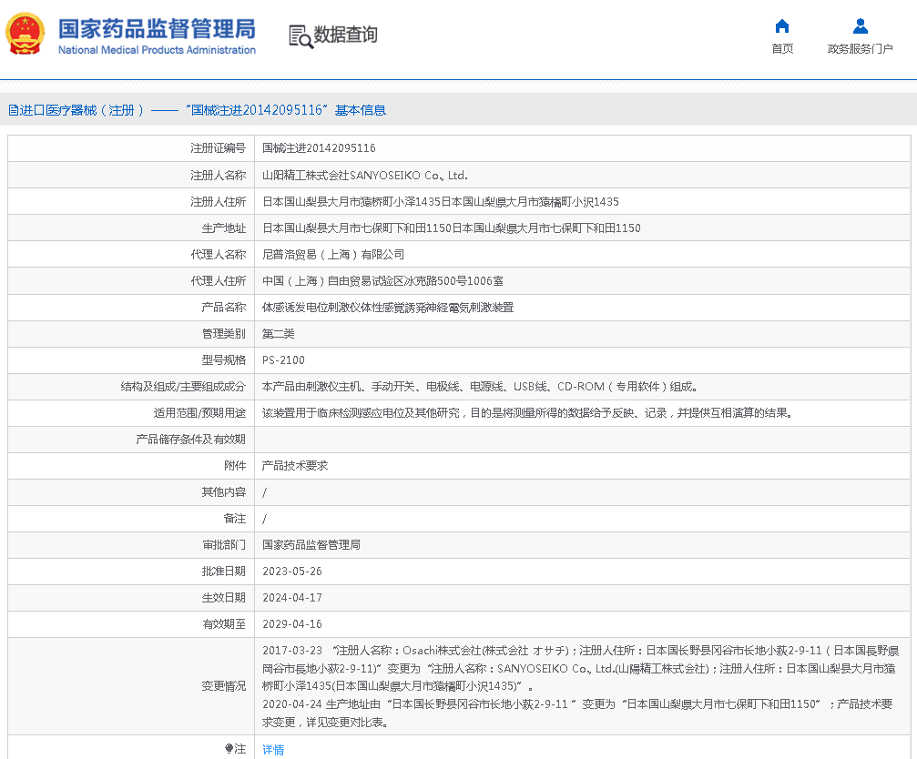Click the National Medical Products Administration subtitle

click(157, 50)
